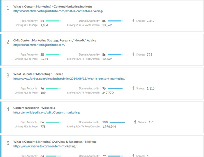Click the rank number 4

[x=8, y=109]
